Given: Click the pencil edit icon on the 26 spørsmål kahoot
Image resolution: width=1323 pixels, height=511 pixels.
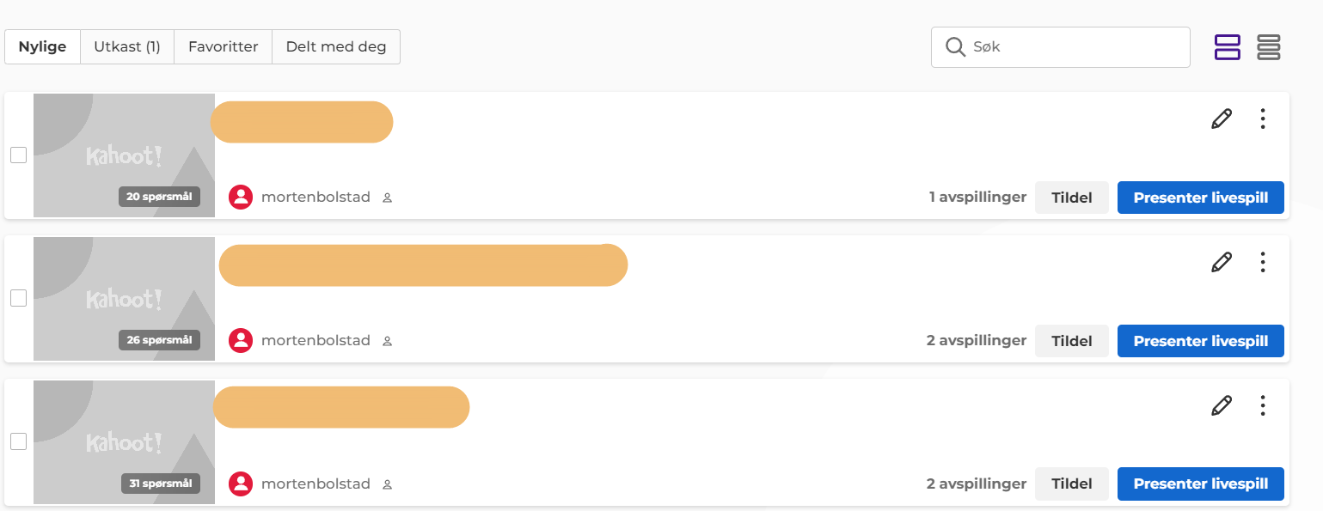Looking at the screenshot, I should pyautogui.click(x=1221, y=262).
